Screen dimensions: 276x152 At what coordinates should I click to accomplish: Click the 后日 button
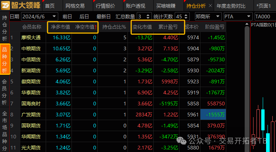pos(84,17)
